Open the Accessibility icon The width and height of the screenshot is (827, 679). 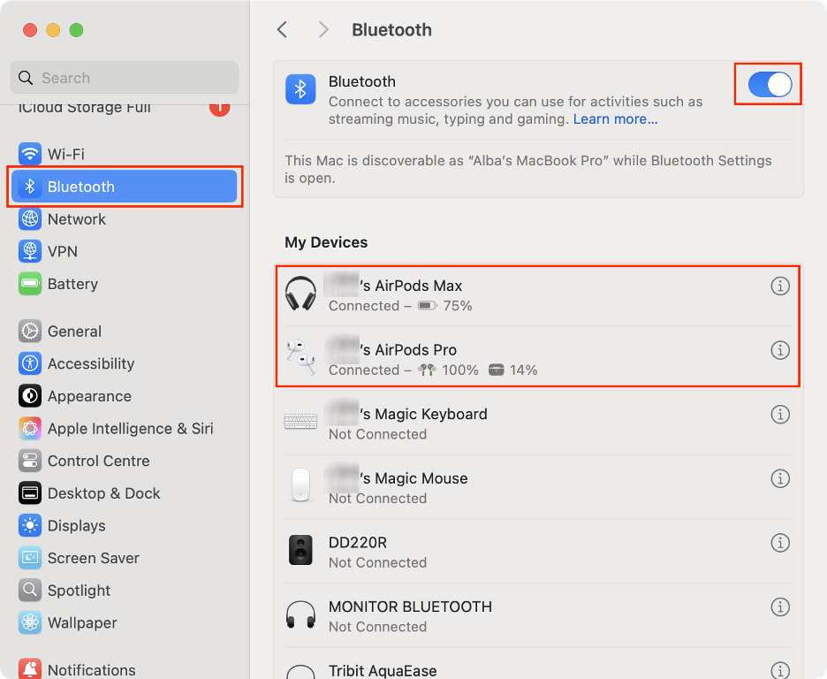[x=30, y=363]
